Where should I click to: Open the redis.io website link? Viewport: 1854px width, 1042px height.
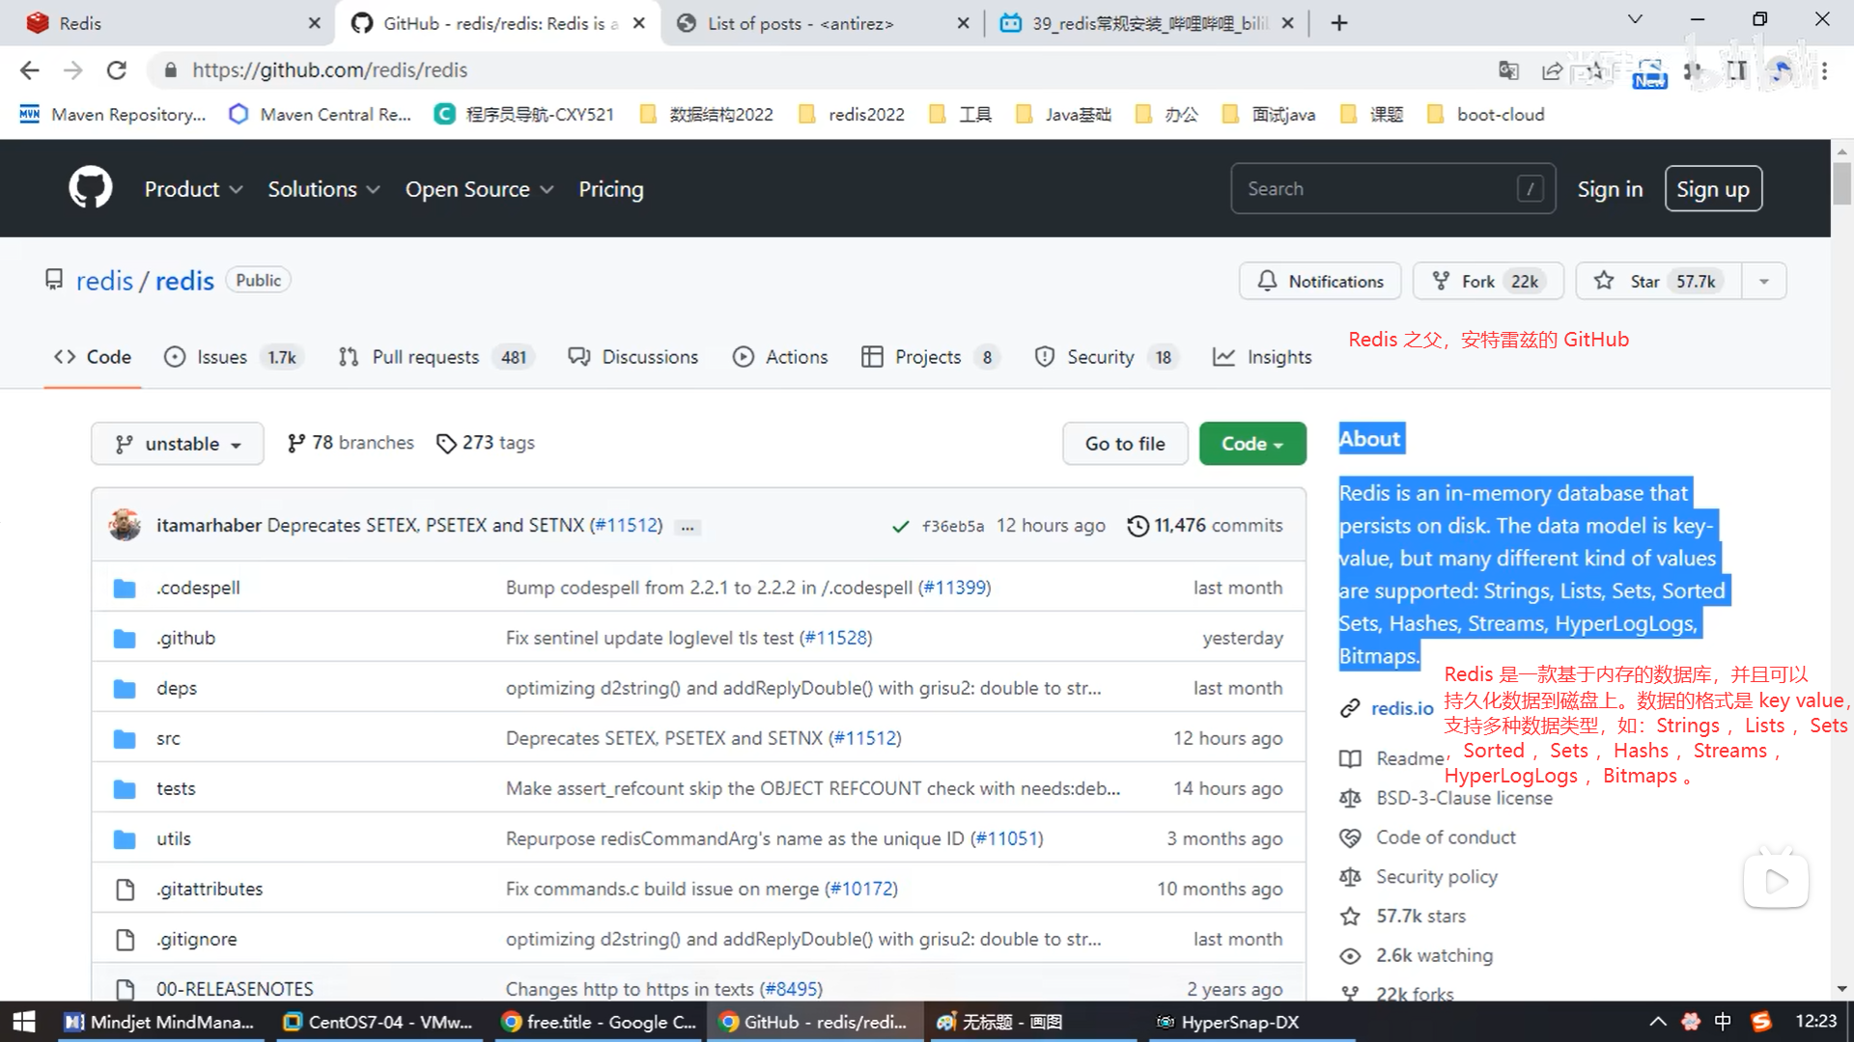(1401, 708)
